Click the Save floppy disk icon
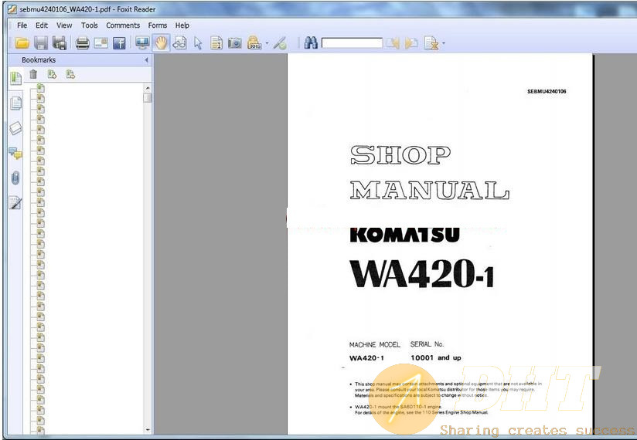The height and width of the screenshot is (440, 637). pos(41,43)
